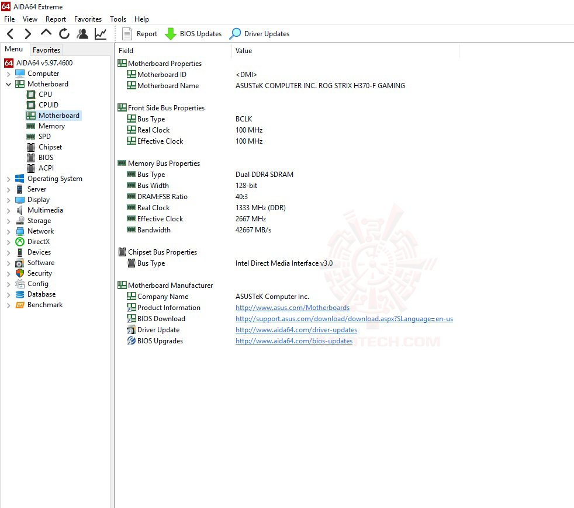Click the Driver Updates toolbar label
This screenshot has width=574, height=508.
tap(267, 34)
